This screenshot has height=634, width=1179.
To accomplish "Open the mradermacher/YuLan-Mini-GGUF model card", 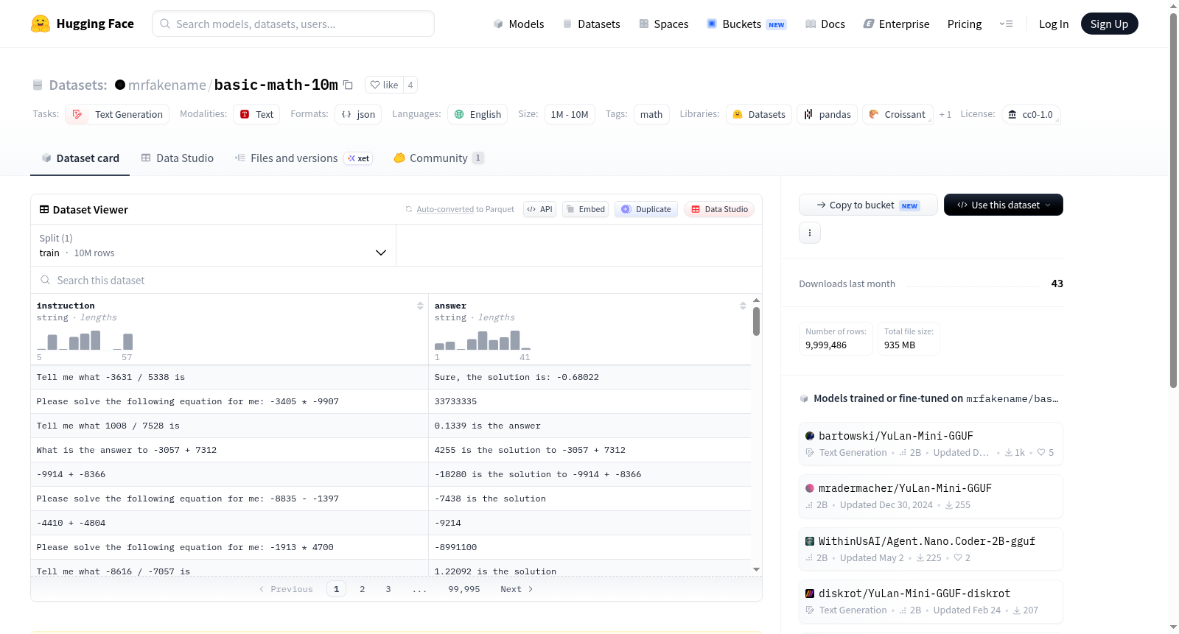I will coord(931,496).
